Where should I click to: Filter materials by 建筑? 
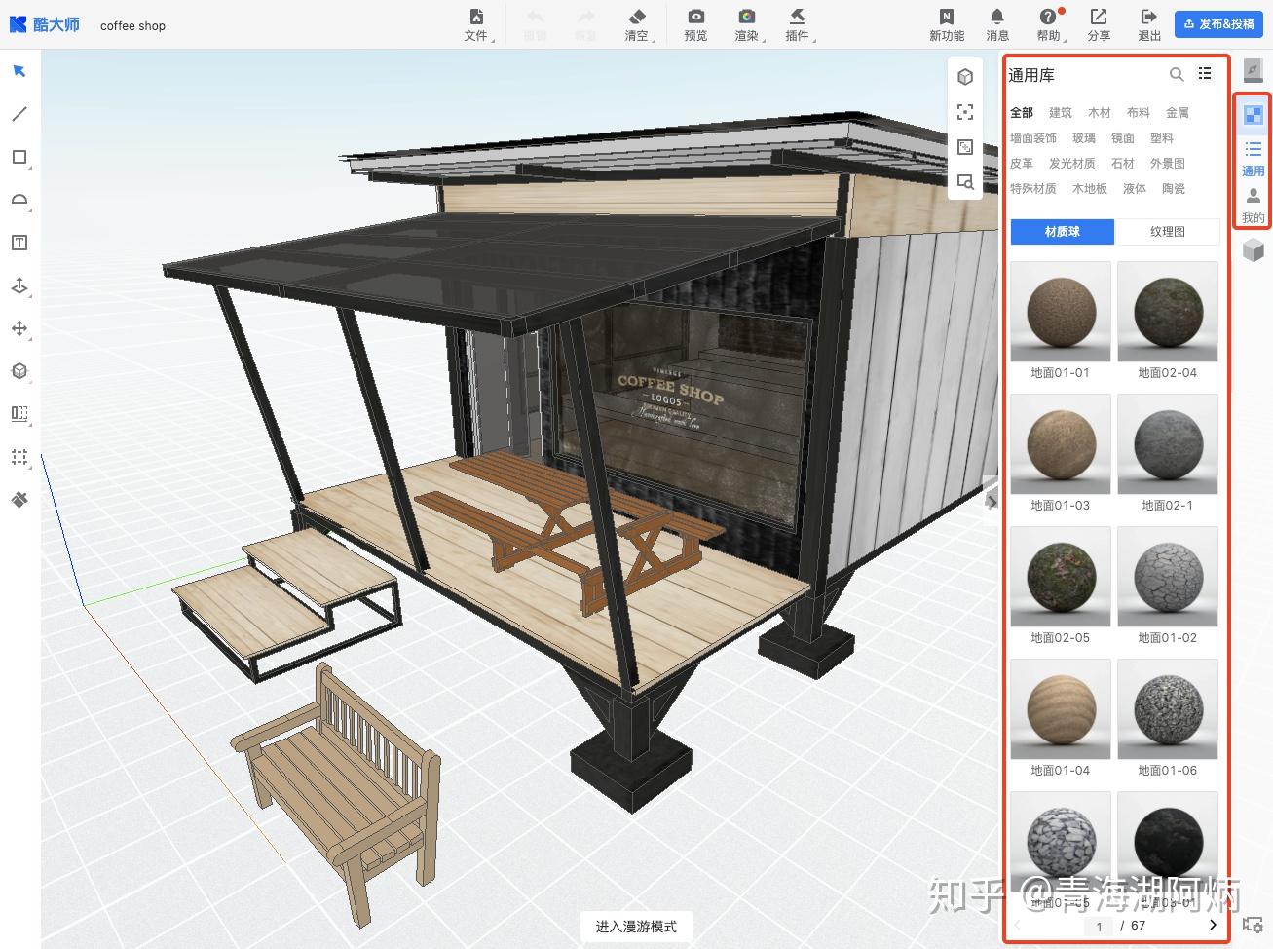tap(1061, 113)
